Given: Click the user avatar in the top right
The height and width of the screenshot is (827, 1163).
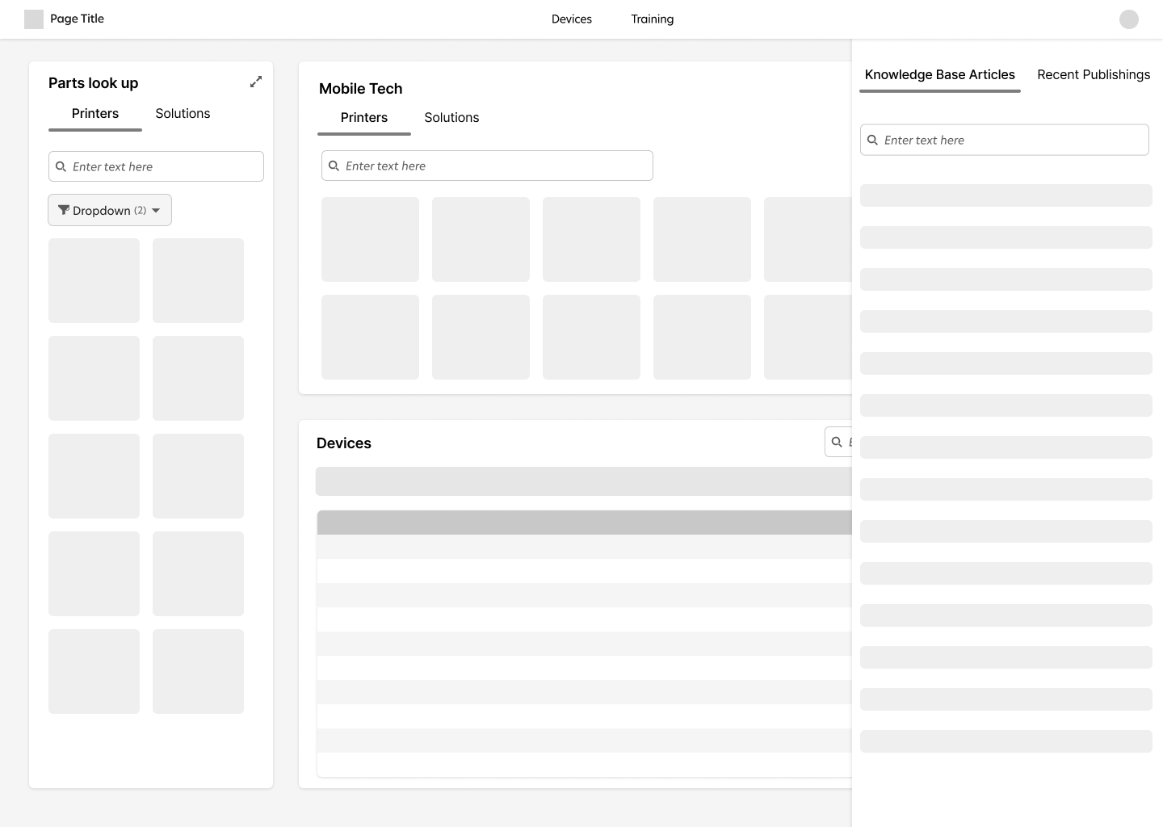Looking at the screenshot, I should (x=1128, y=19).
